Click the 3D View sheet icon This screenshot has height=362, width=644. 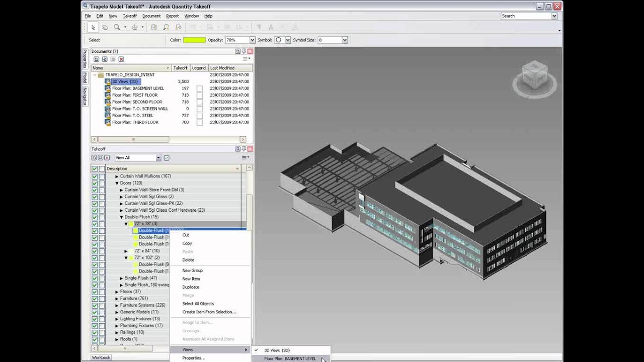tap(108, 81)
